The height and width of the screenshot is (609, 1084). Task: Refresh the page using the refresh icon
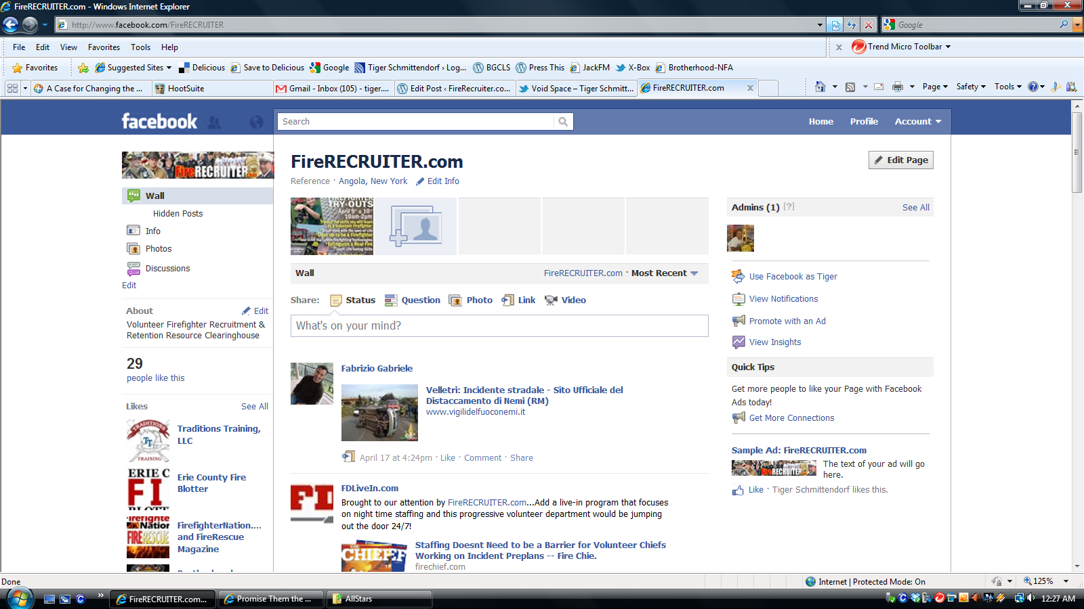pos(852,25)
